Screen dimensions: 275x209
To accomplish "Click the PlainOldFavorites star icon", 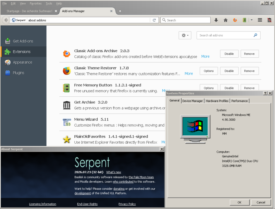I will click(x=67, y=139).
